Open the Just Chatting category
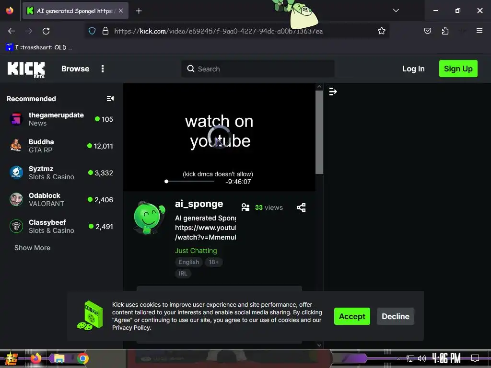Viewport: 491px width, 368px height. pos(196,251)
